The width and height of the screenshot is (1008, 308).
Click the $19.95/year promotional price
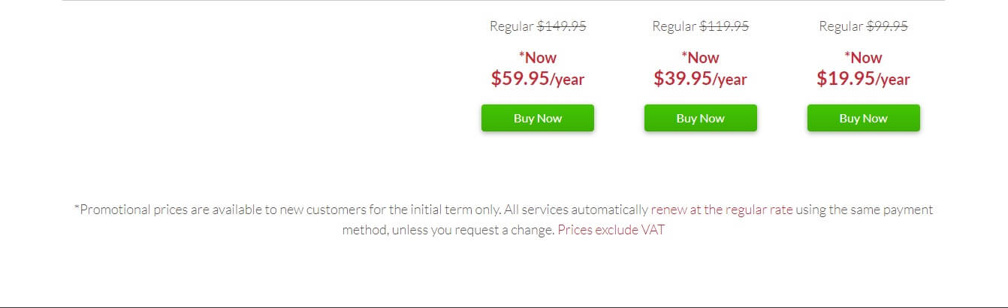(864, 79)
